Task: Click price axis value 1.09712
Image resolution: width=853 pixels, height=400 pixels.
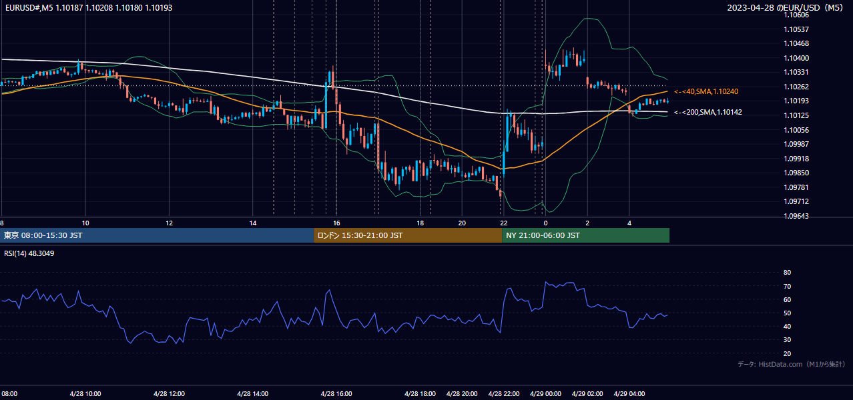Action: pyautogui.click(x=797, y=201)
